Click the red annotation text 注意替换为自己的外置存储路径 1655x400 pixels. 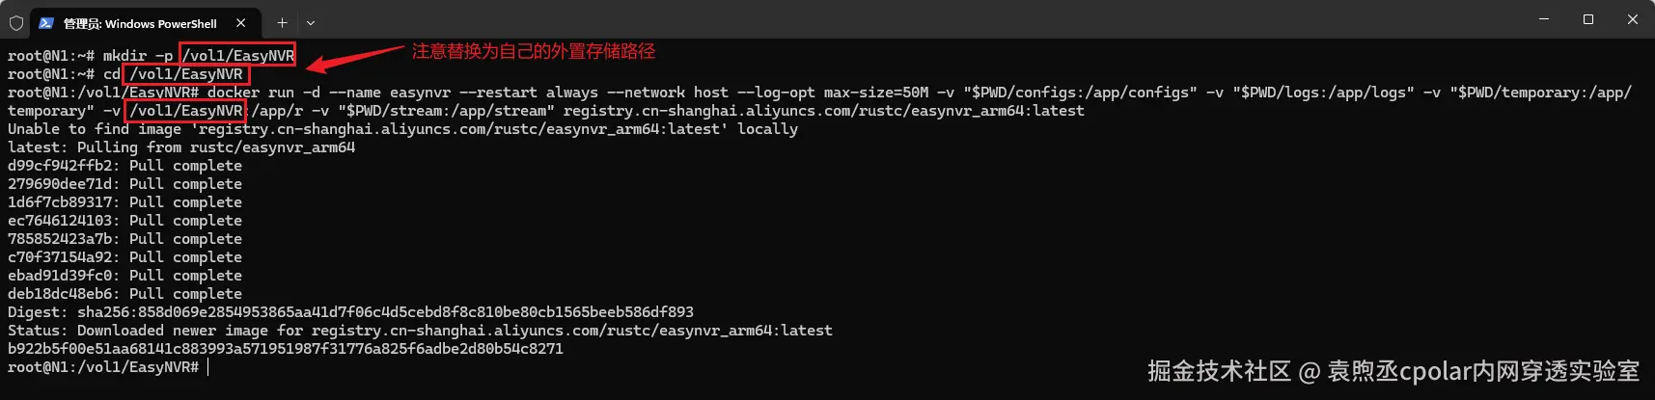pyautogui.click(x=533, y=51)
